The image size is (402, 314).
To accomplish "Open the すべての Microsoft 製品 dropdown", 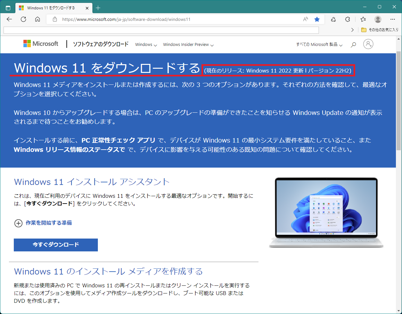I will click(319, 45).
